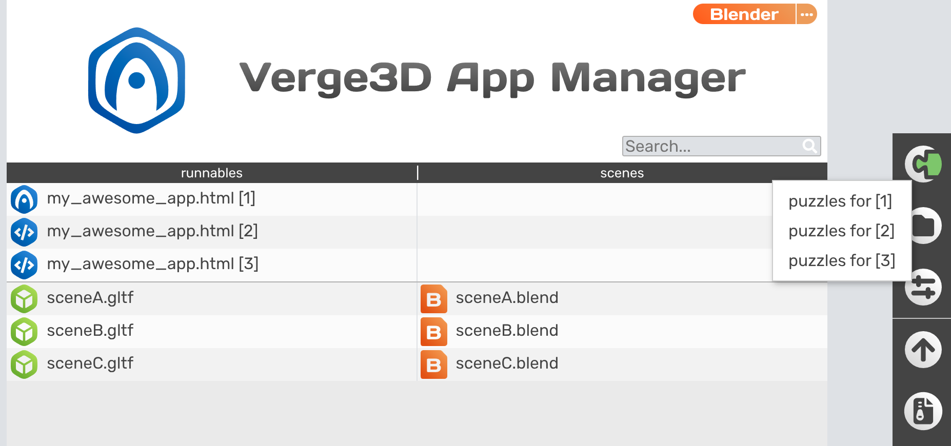
Task: Open the app folder icon
Action: (x=926, y=226)
